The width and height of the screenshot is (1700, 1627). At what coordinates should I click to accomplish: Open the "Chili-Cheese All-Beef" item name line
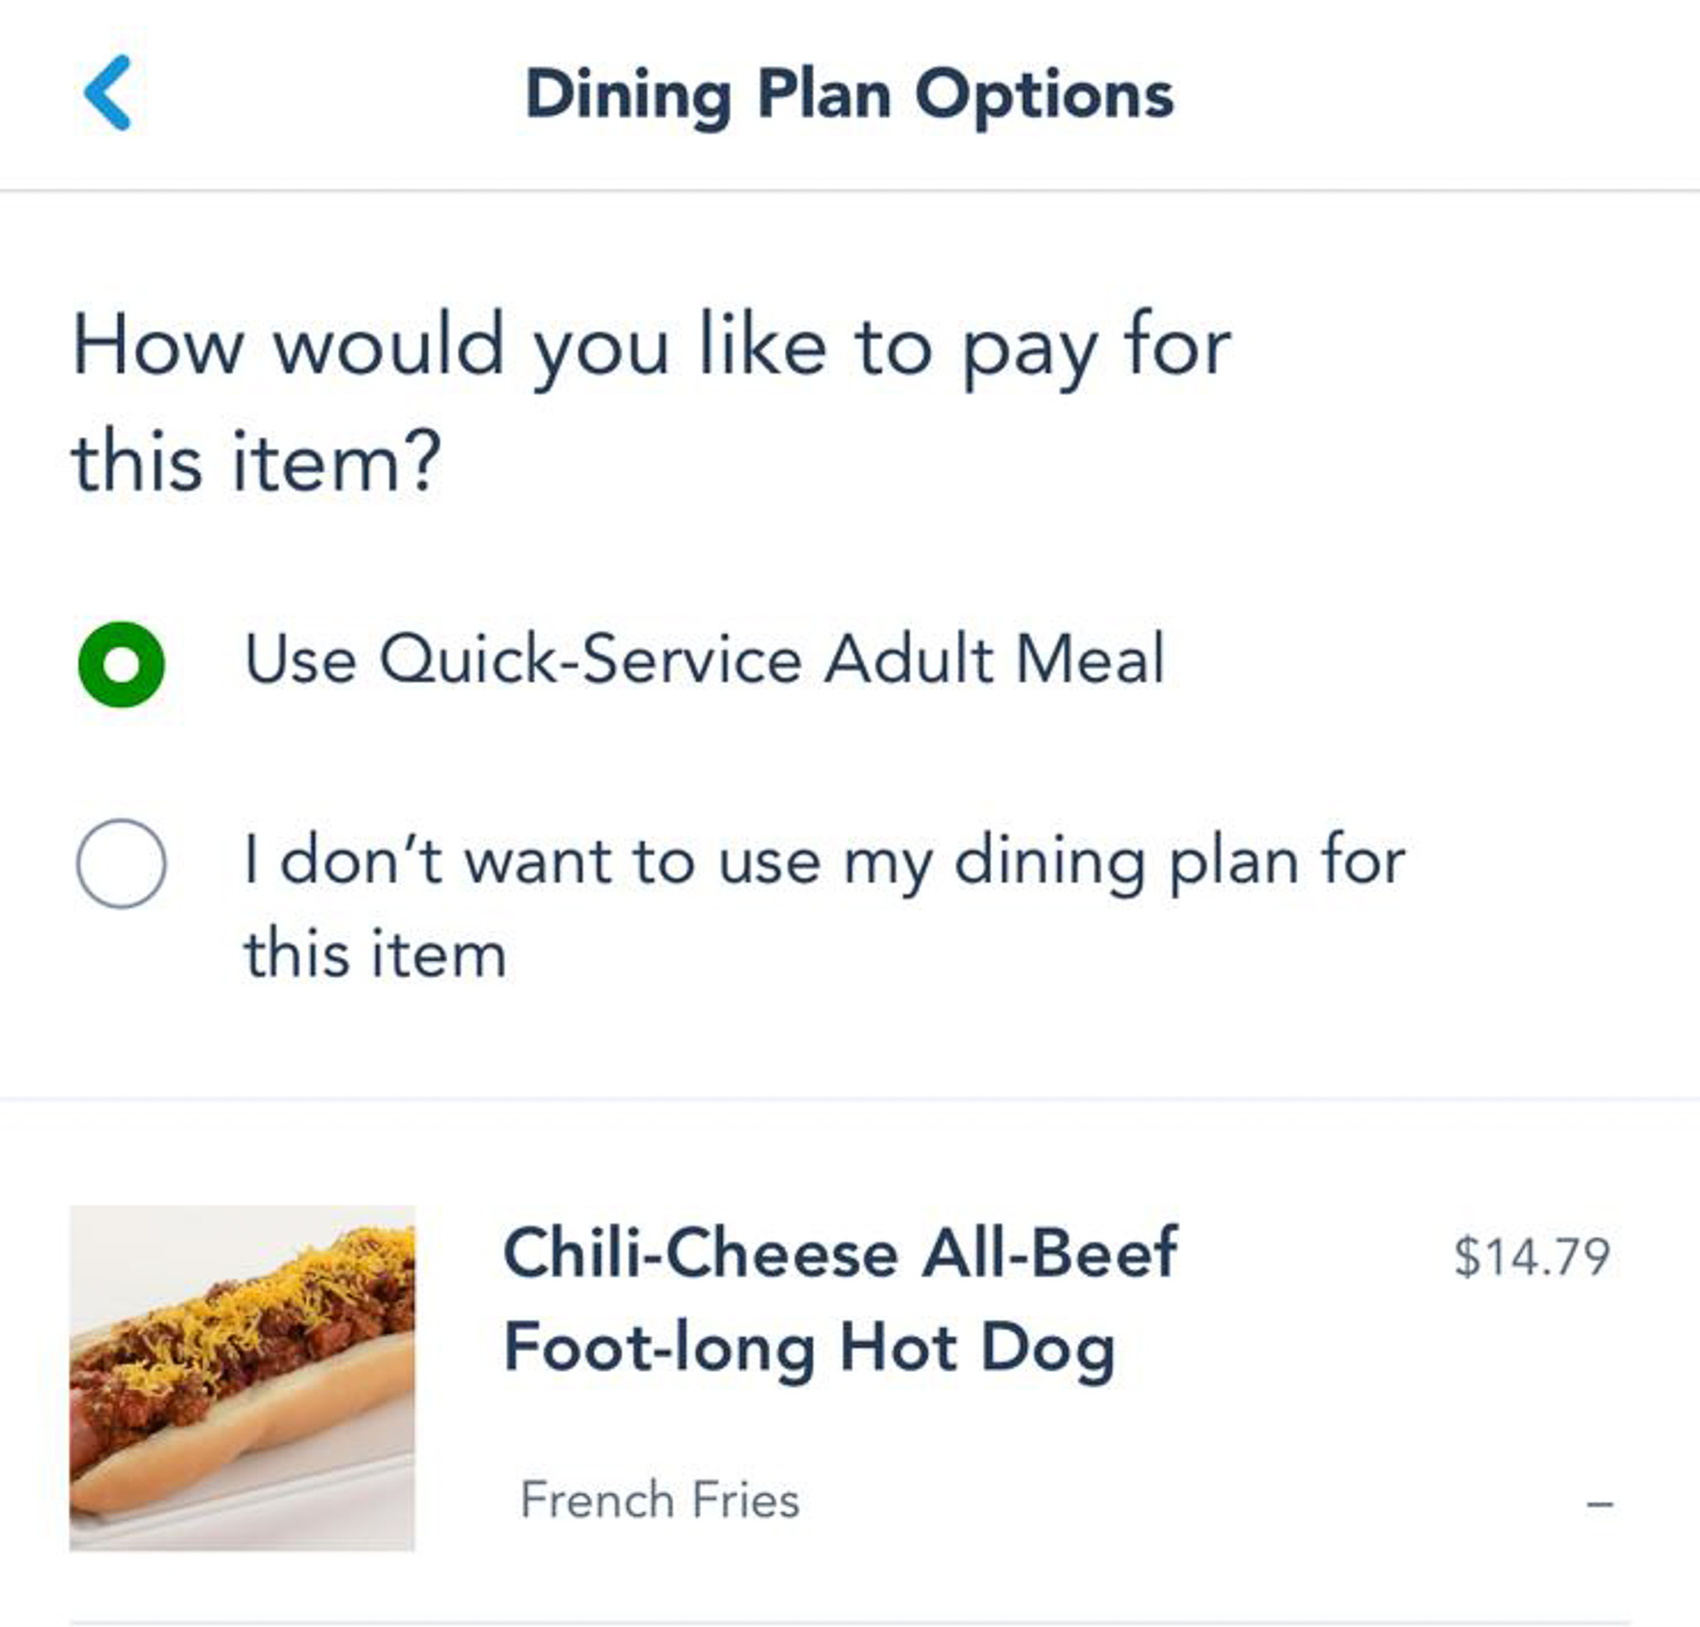pyautogui.click(x=839, y=1253)
